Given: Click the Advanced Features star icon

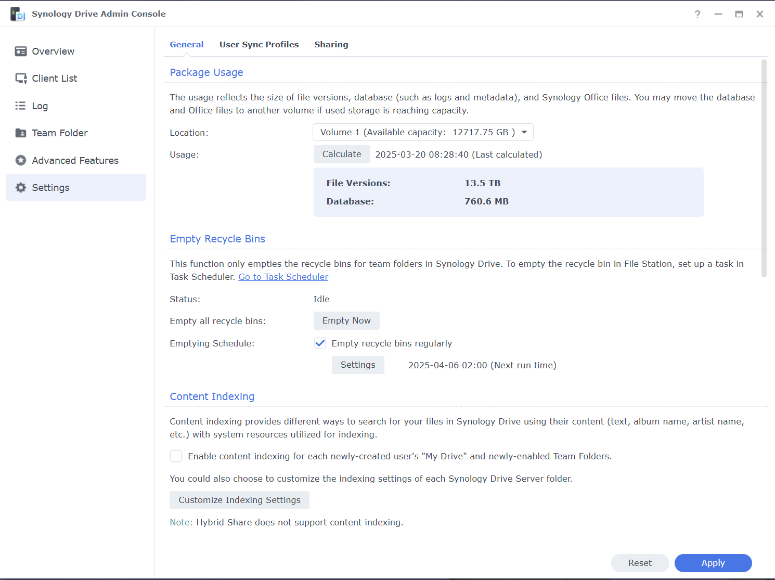Looking at the screenshot, I should [21, 161].
